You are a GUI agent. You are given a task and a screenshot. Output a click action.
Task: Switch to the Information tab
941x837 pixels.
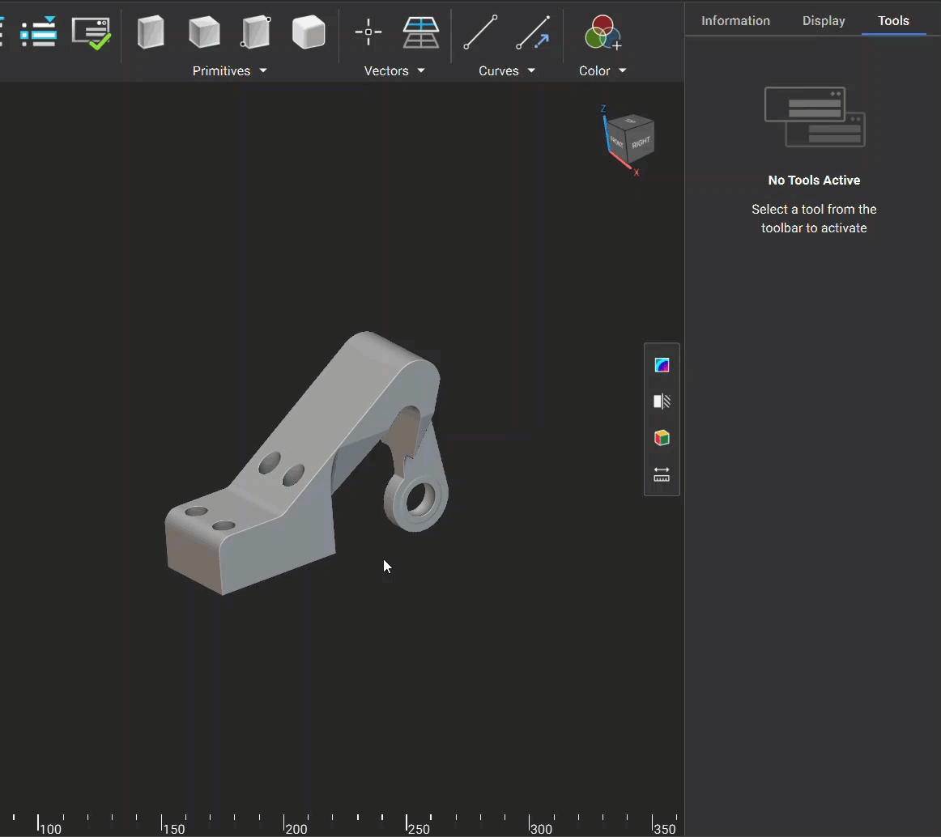[x=735, y=21]
